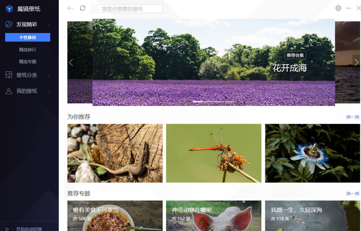Screen dimensions: 361x231
Task: Select the first carousel indicator bar
Action: click(198, 101)
